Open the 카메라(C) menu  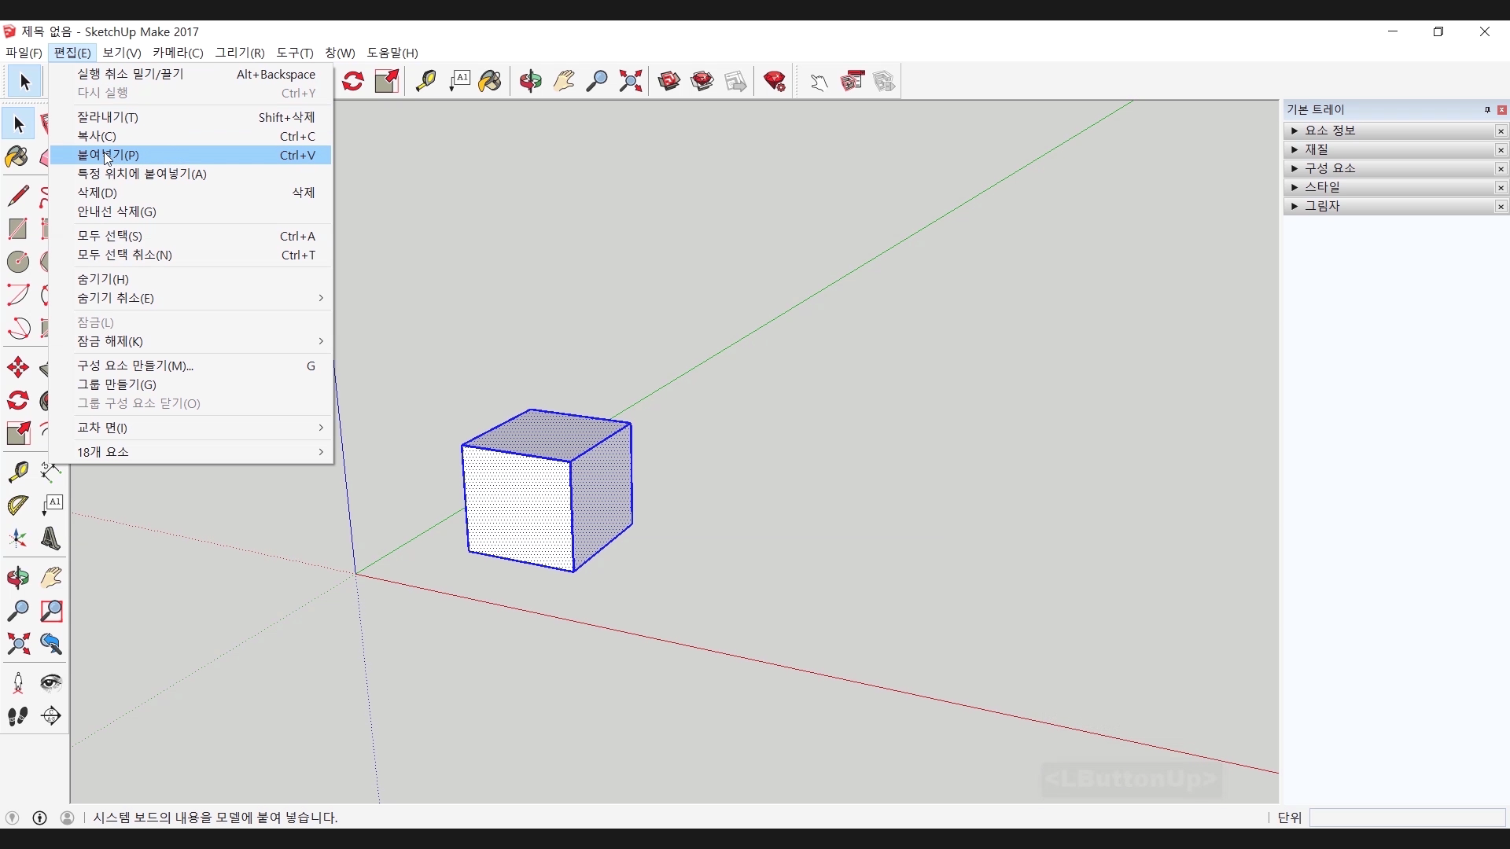pos(178,53)
